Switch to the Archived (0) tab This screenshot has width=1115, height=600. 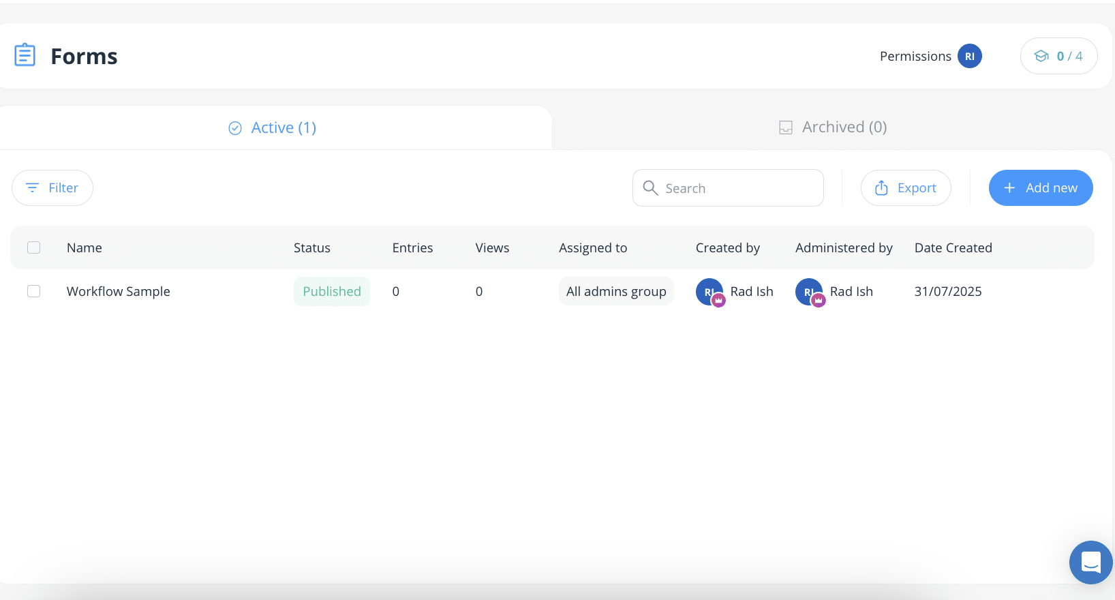(x=833, y=127)
